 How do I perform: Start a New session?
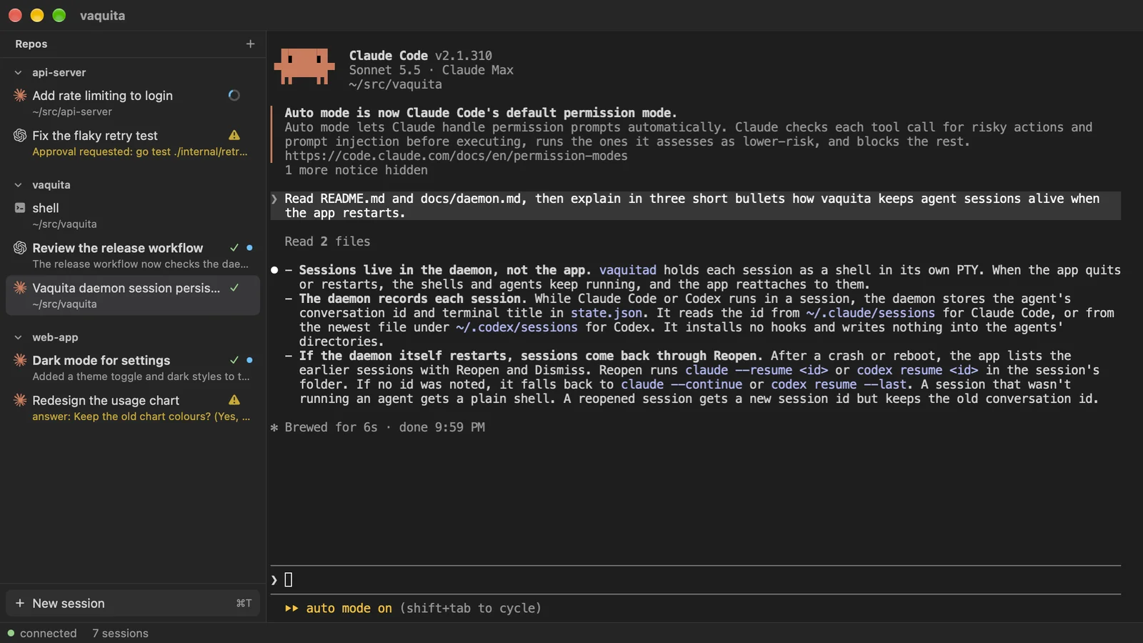(x=133, y=604)
